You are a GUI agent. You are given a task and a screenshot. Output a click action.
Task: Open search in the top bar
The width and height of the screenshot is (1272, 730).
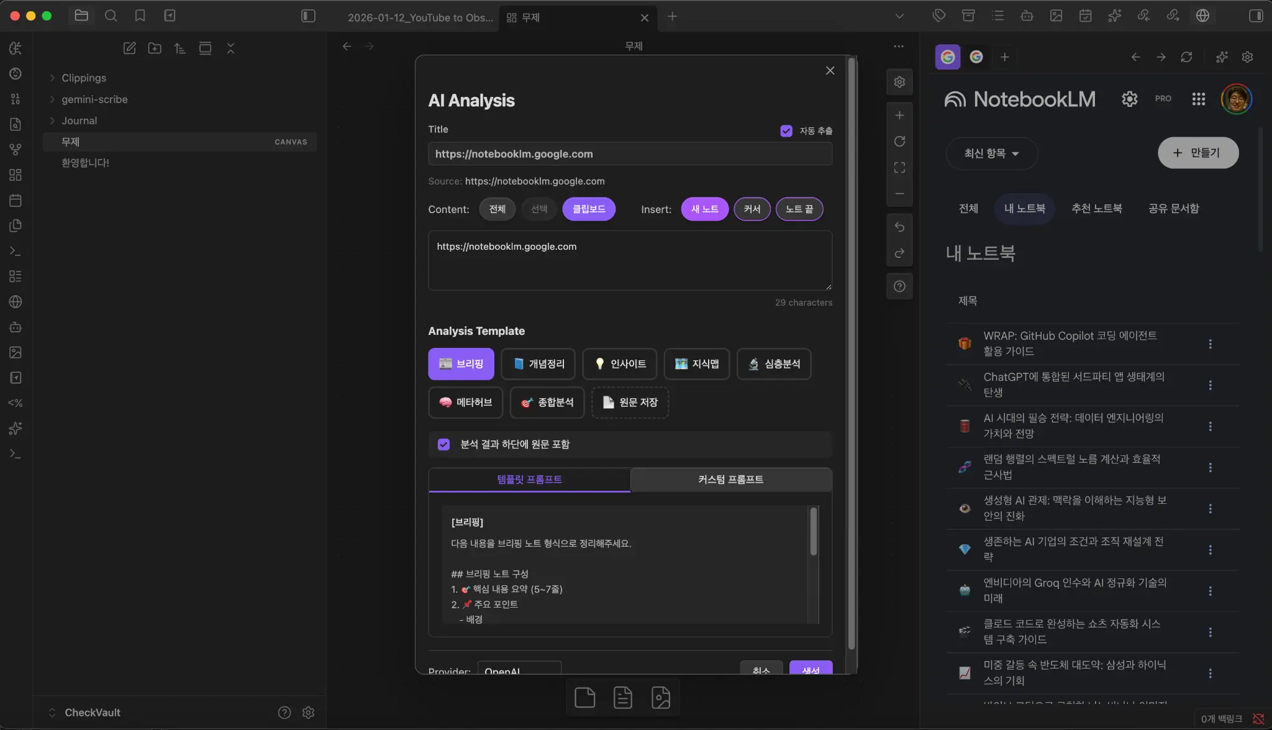(x=111, y=16)
